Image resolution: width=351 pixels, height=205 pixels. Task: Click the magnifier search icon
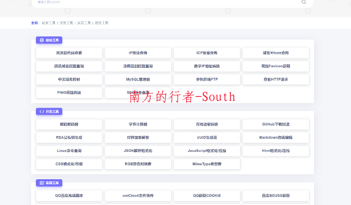coord(303,2)
